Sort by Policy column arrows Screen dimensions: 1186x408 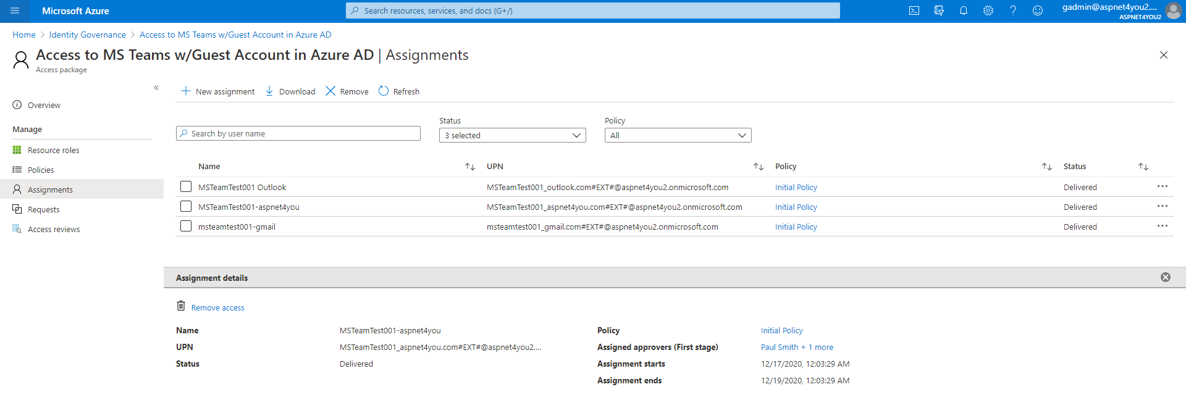[x=1047, y=167]
